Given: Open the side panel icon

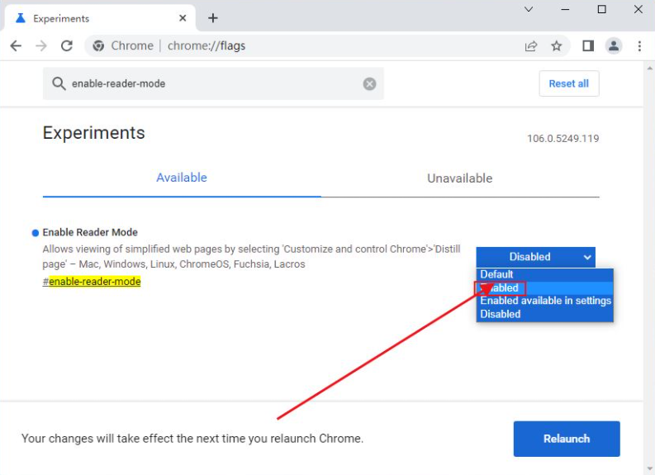Looking at the screenshot, I should pos(588,45).
